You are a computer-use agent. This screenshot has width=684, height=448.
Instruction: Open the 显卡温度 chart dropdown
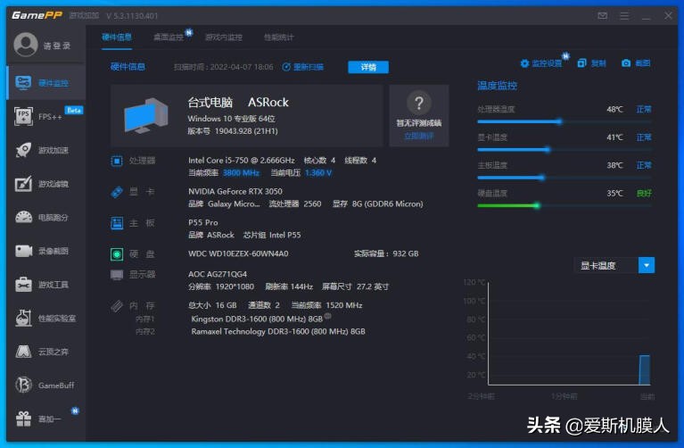click(x=614, y=265)
